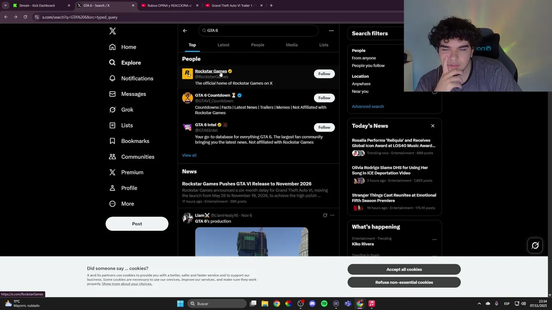The width and height of the screenshot is (552, 310).
Task: Open the Stranger Things Cast Reunites news item
Action: (394, 201)
